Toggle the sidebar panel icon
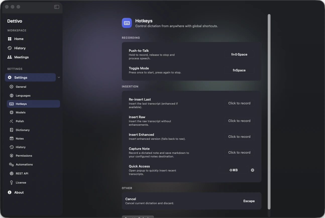The width and height of the screenshot is (325, 218). click(57, 7)
